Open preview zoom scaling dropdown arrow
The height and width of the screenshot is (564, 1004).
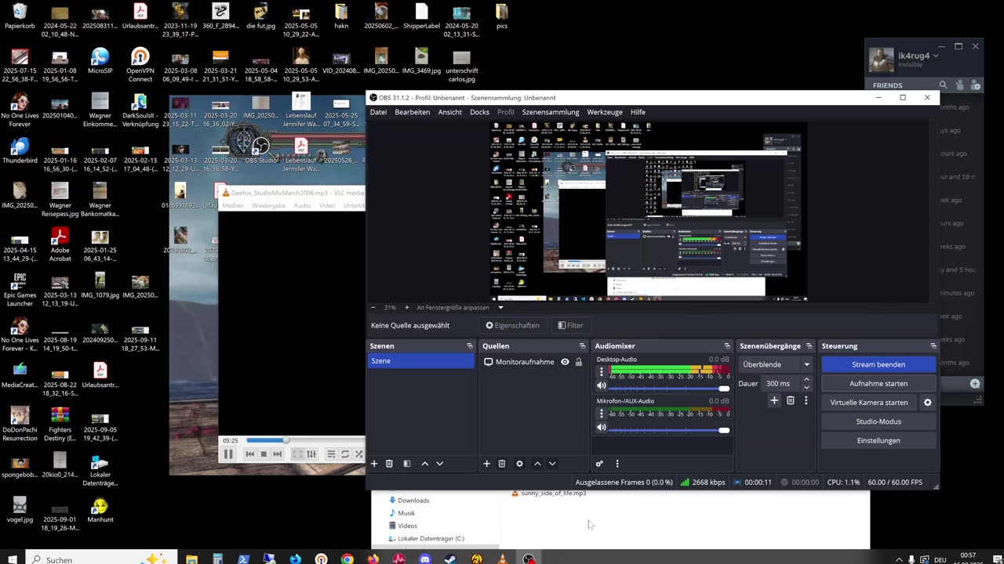pos(500,308)
